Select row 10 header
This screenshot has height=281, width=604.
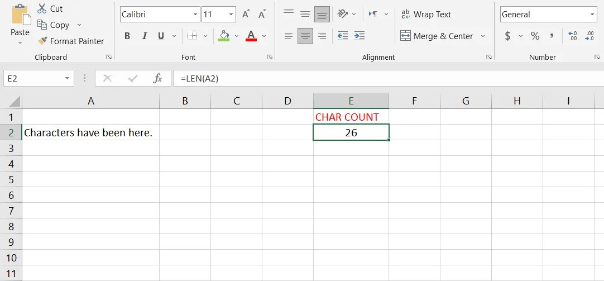tap(11, 258)
